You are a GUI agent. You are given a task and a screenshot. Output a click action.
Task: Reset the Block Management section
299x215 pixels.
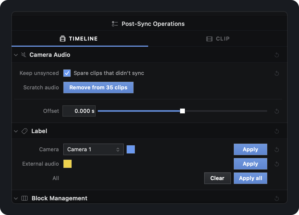(277, 198)
